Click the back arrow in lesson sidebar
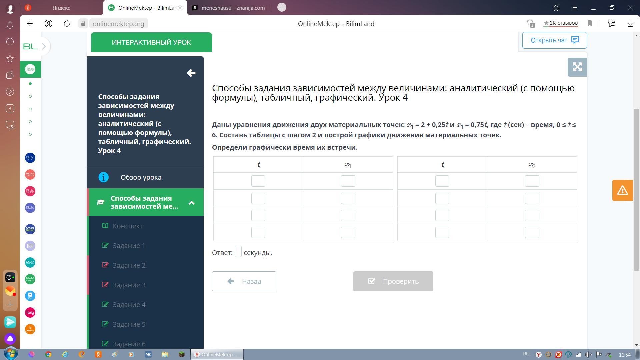 point(191,73)
